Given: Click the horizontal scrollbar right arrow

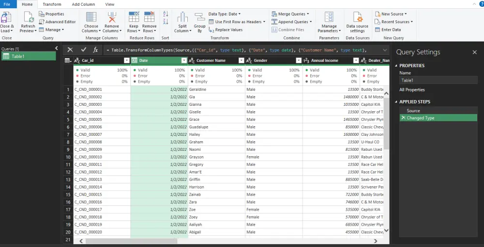Looking at the screenshot, I should tap(376, 241).
